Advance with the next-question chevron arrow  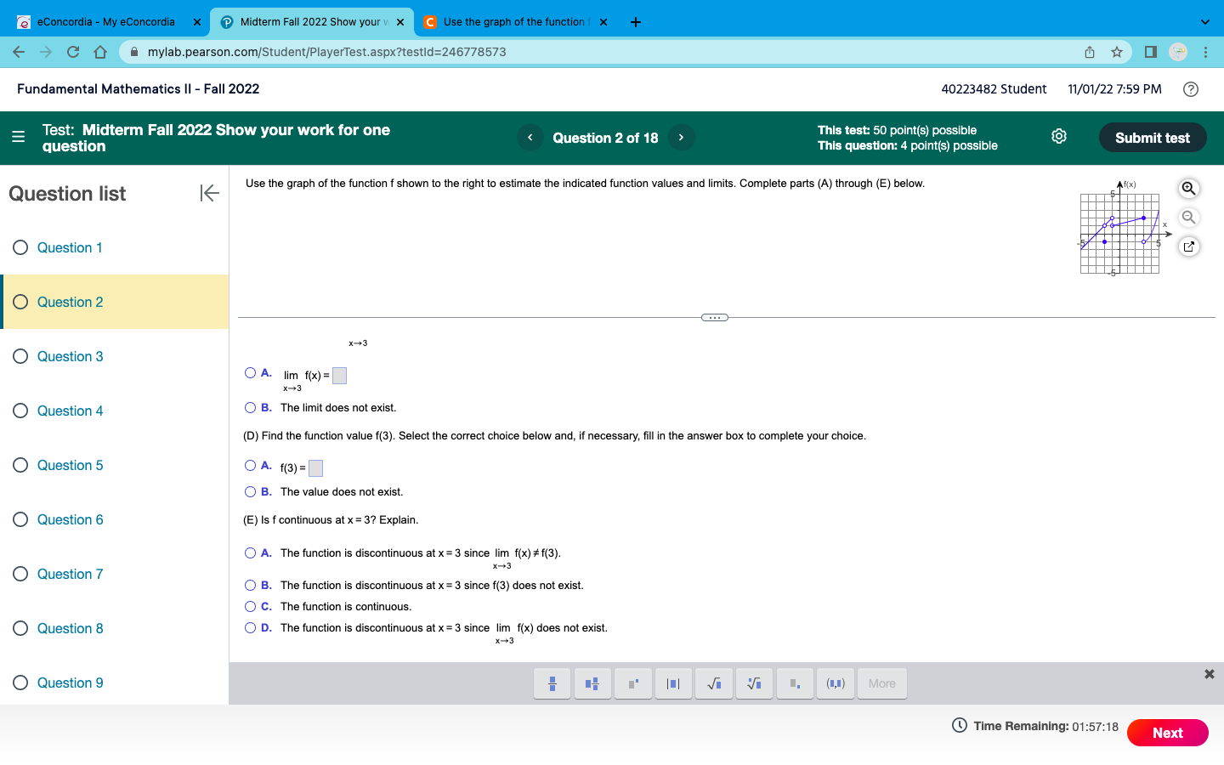pyautogui.click(x=681, y=137)
